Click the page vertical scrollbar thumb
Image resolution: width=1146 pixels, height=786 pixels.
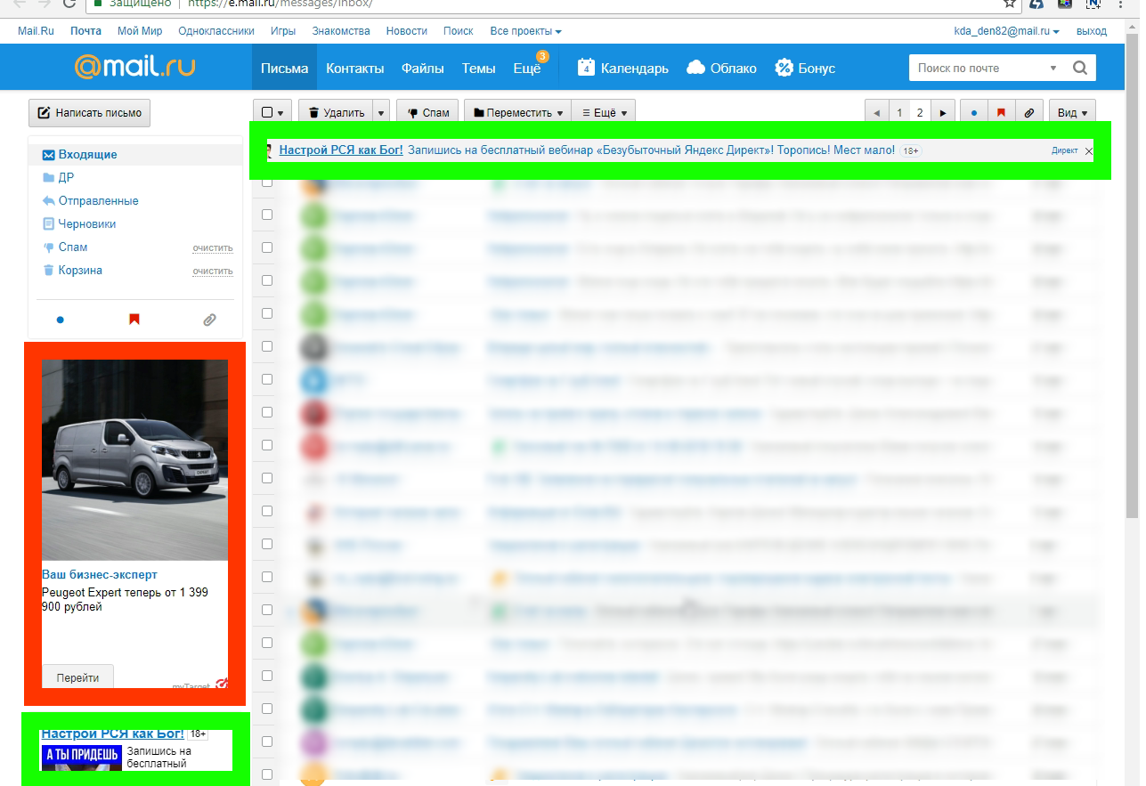pos(1133,276)
